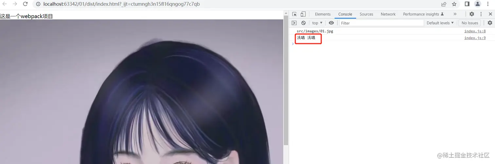Click the portrait image on page
Image resolution: width=495 pixels, height=164 pixels.
tap(141, 91)
